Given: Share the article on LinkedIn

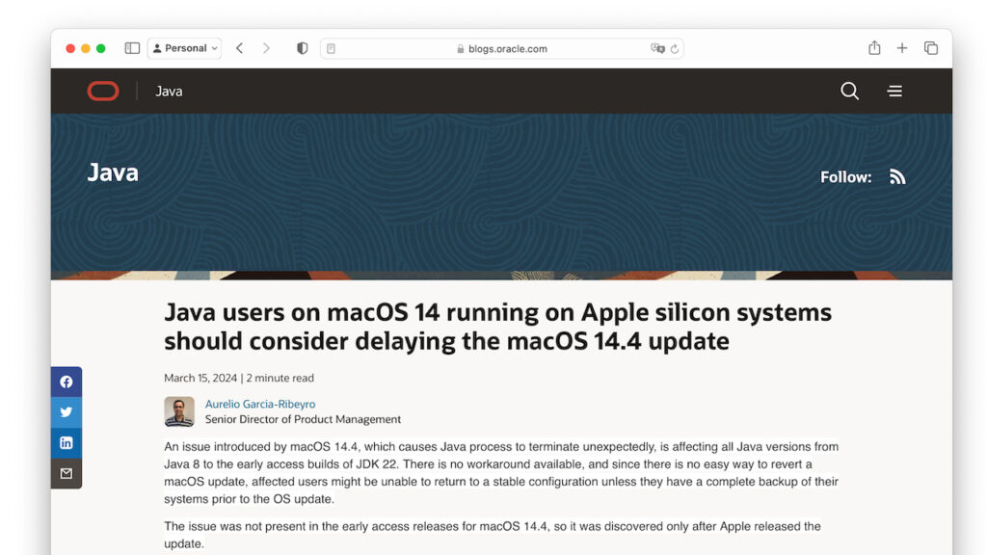Looking at the screenshot, I should pyautogui.click(x=66, y=442).
